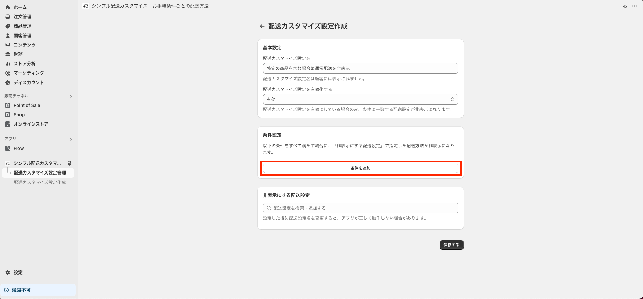Select 配送カスタマイズ設定作成 in sidebar

(40, 182)
